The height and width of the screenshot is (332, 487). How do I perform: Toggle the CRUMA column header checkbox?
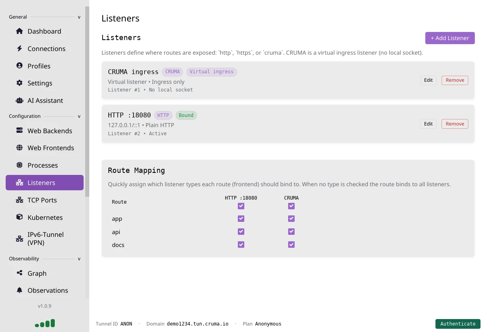(291, 206)
